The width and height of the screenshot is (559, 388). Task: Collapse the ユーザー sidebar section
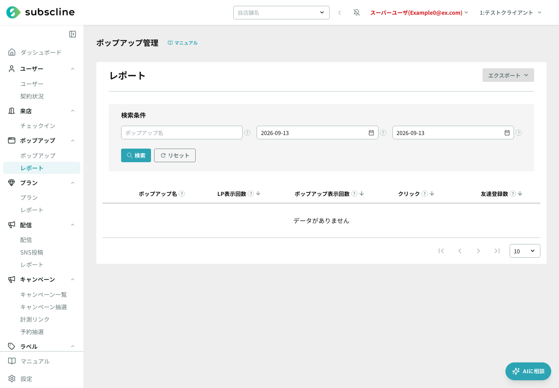pyautogui.click(x=73, y=69)
